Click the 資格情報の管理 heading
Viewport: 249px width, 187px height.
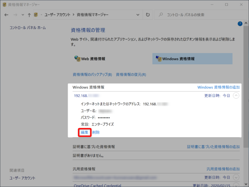coord(88,30)
